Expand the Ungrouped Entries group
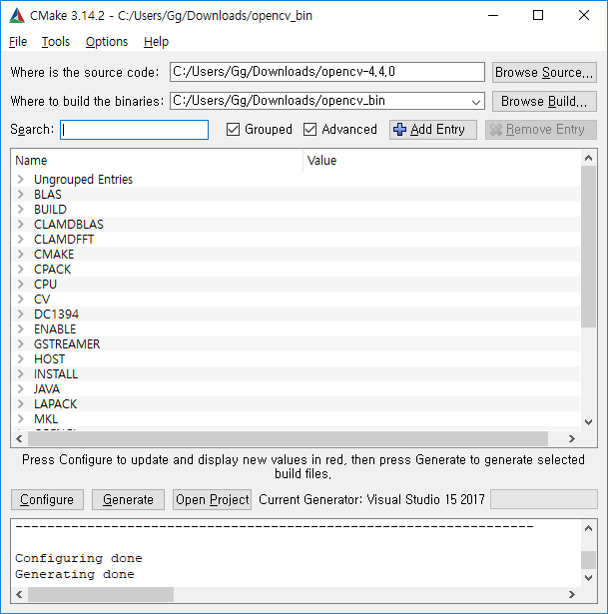 point(21,180)
